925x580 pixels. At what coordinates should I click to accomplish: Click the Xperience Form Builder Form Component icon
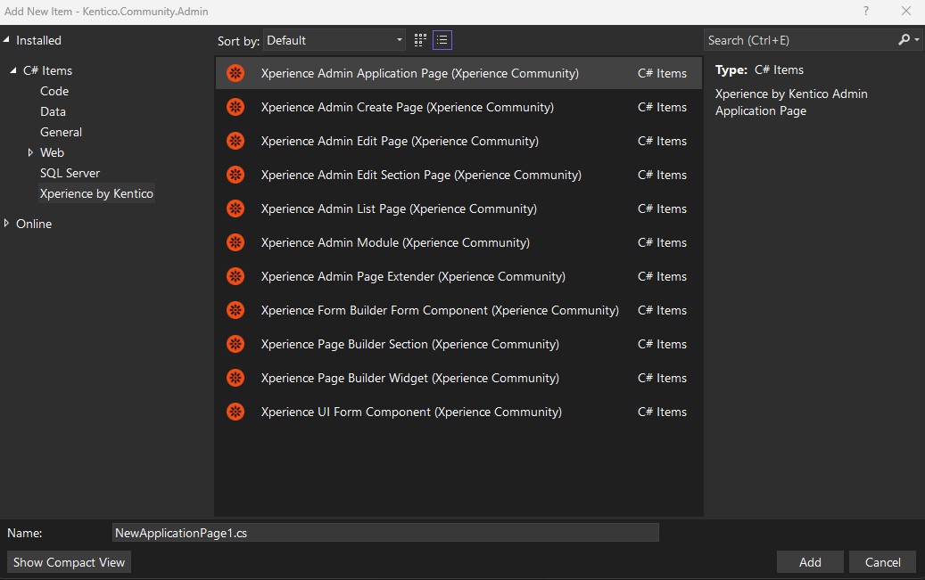pos(235,310)
